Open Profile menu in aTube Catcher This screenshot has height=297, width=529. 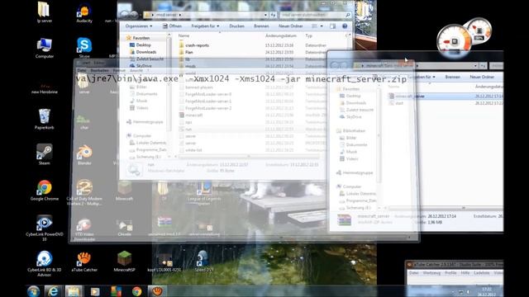point(450,273)
